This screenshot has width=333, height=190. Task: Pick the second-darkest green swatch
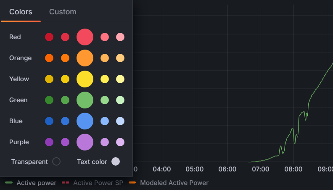pyautogui.click(x=65, y=100)
